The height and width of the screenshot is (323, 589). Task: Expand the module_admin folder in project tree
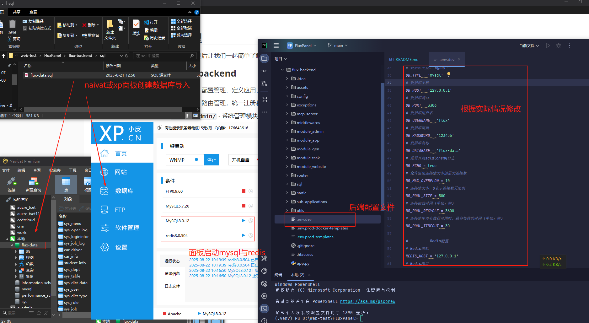[287, 131]
